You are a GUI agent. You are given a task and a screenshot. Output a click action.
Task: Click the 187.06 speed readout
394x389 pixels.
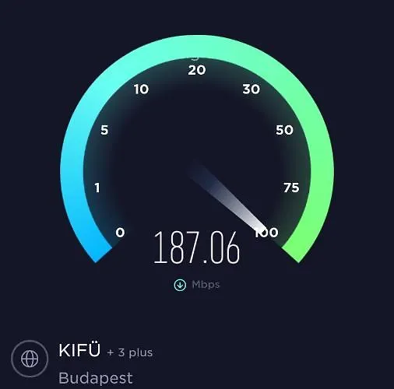coord(197,247)
